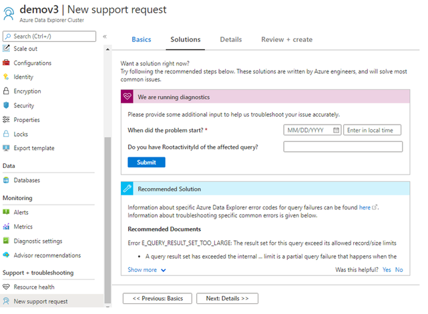Click the sidebar vertical scrollbar thumb
The height and width of the screenshot is (314, 428).
tap(108, 220)
